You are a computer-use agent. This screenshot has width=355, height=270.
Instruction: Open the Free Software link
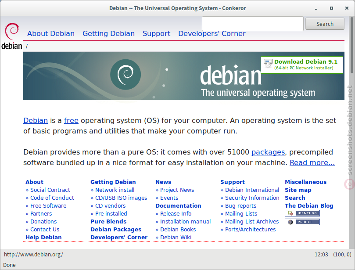(x=48, y=206)
